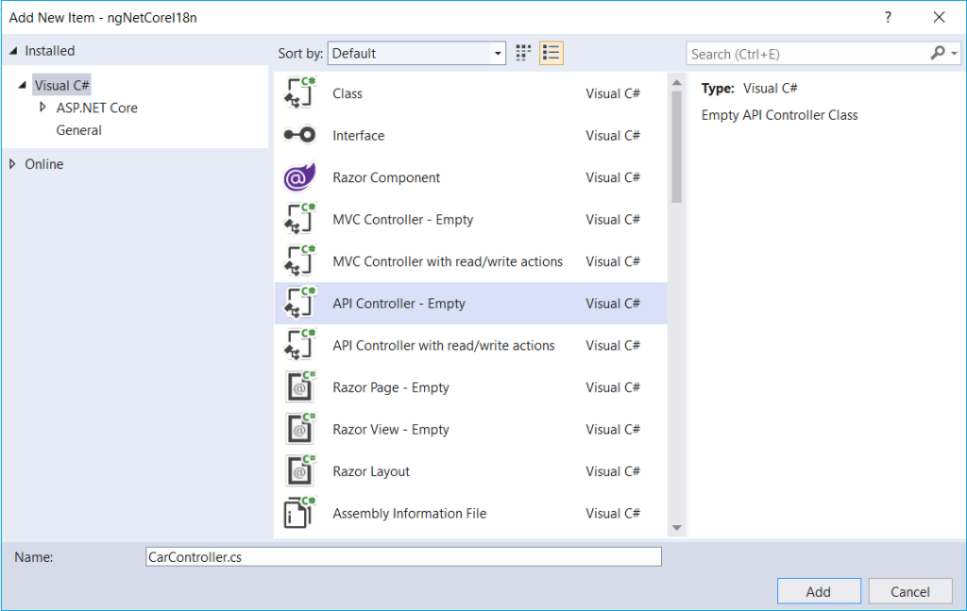Open the Sort by Default dropdown
The width and height of the screenshot is (967, 611).
pyautogui.click(x=416, y=54)
